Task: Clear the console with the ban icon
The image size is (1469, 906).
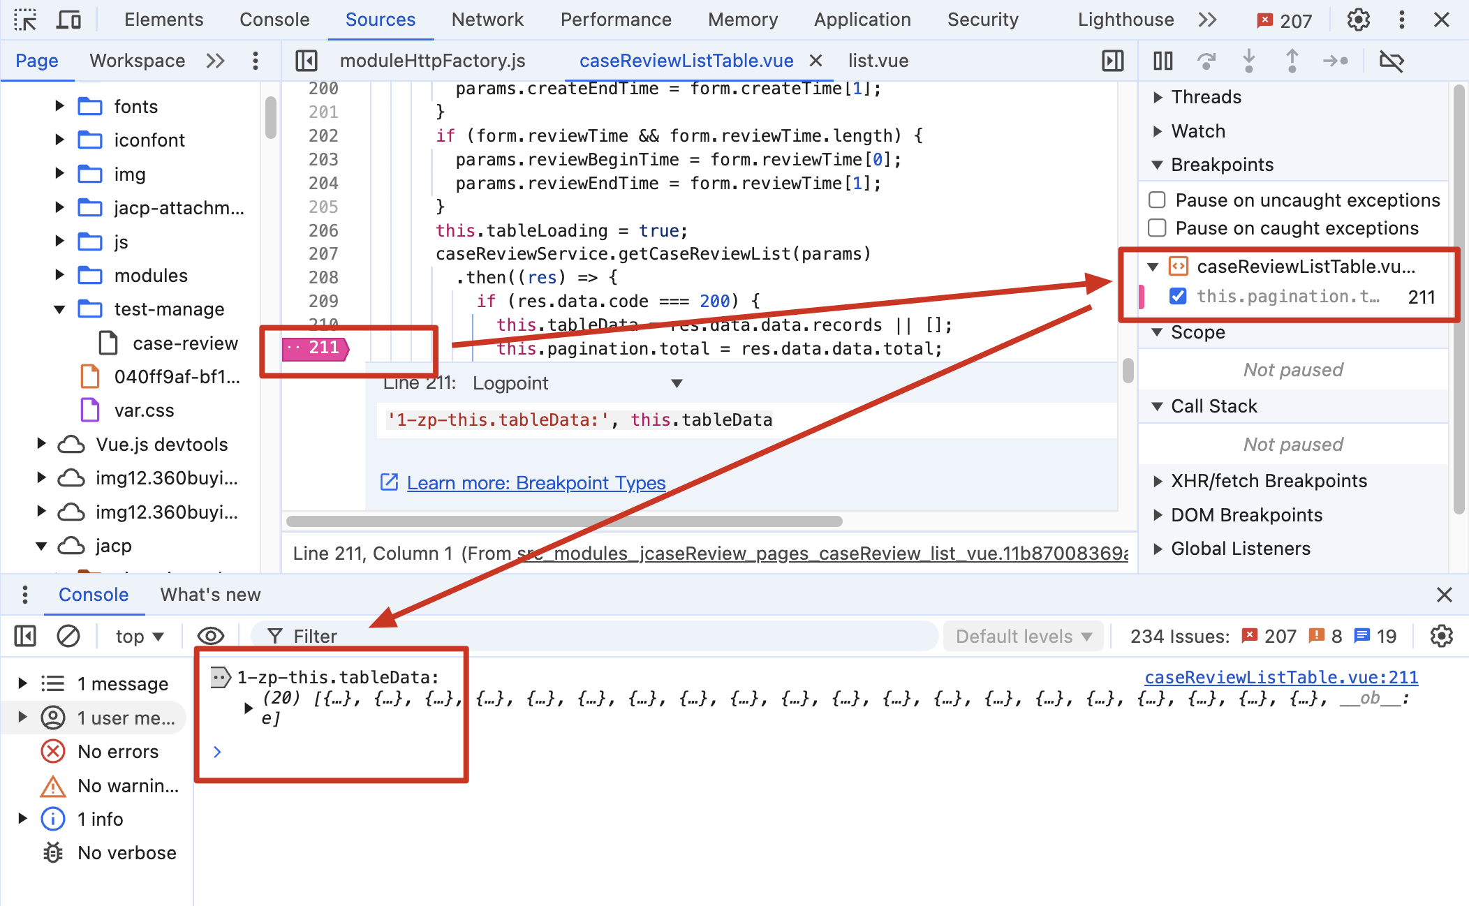Action: [x=68, y=636]
